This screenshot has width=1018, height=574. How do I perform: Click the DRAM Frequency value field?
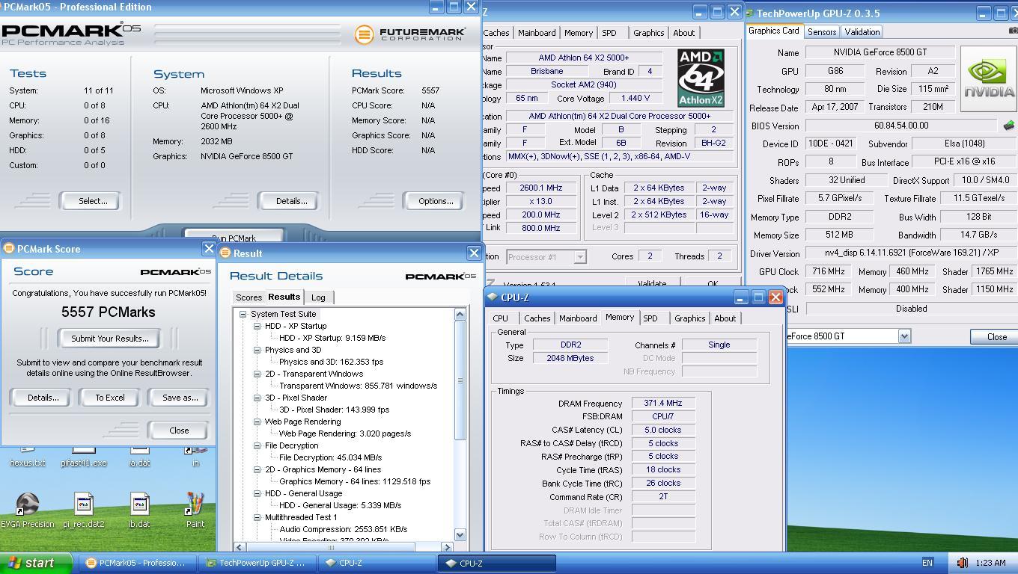click(x=663, y=404)
